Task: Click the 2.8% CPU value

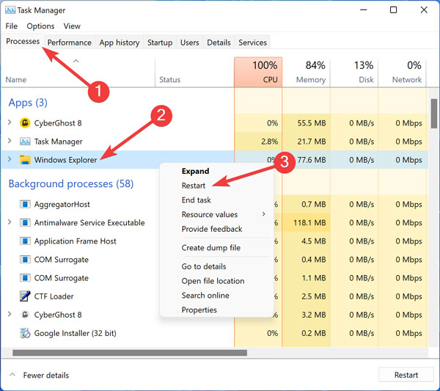Action: [269, 142]
